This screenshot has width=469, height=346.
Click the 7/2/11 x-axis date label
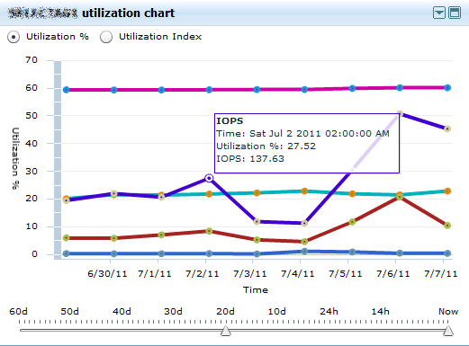[x=202, y=274]
